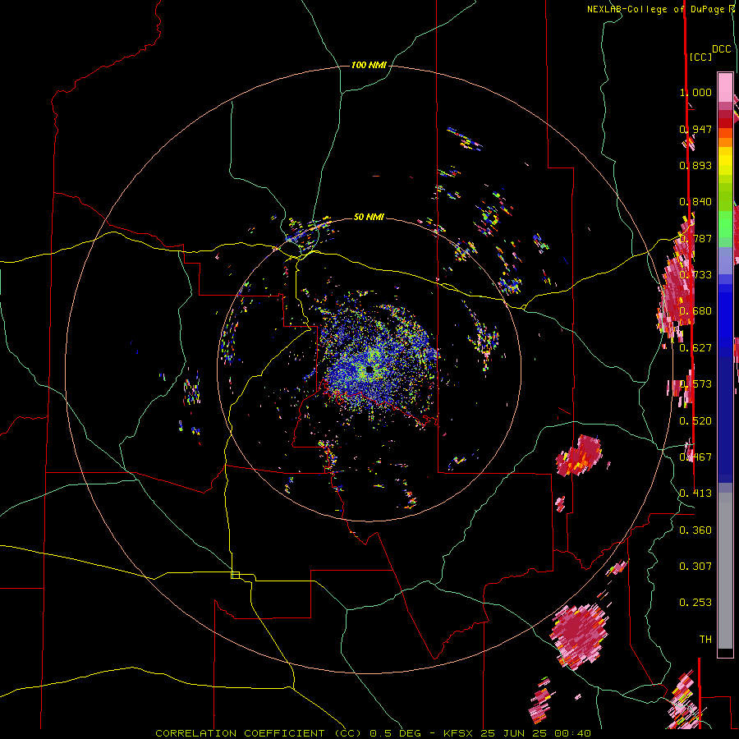Select the 0.307 legend value
Image resolution: width=739 pixels, height=739 pixels.
[x=695, y=567]
